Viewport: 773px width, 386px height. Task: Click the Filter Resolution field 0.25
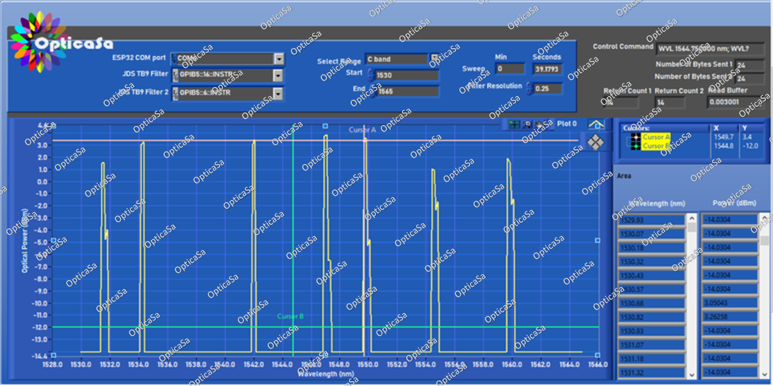[547, 88]
